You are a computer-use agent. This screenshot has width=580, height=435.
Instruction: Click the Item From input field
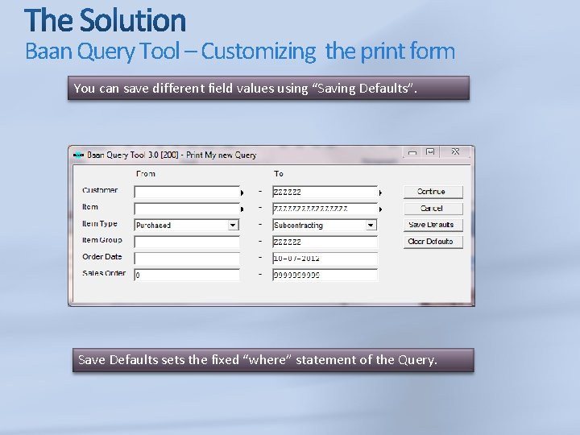point(187,209)
